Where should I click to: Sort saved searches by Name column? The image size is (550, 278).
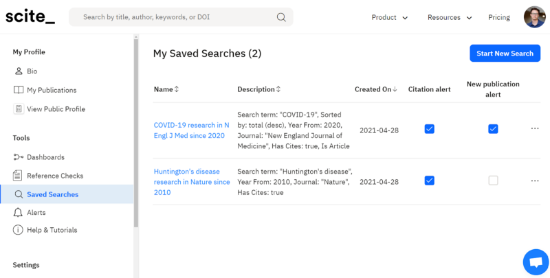[x=166, y=89]
